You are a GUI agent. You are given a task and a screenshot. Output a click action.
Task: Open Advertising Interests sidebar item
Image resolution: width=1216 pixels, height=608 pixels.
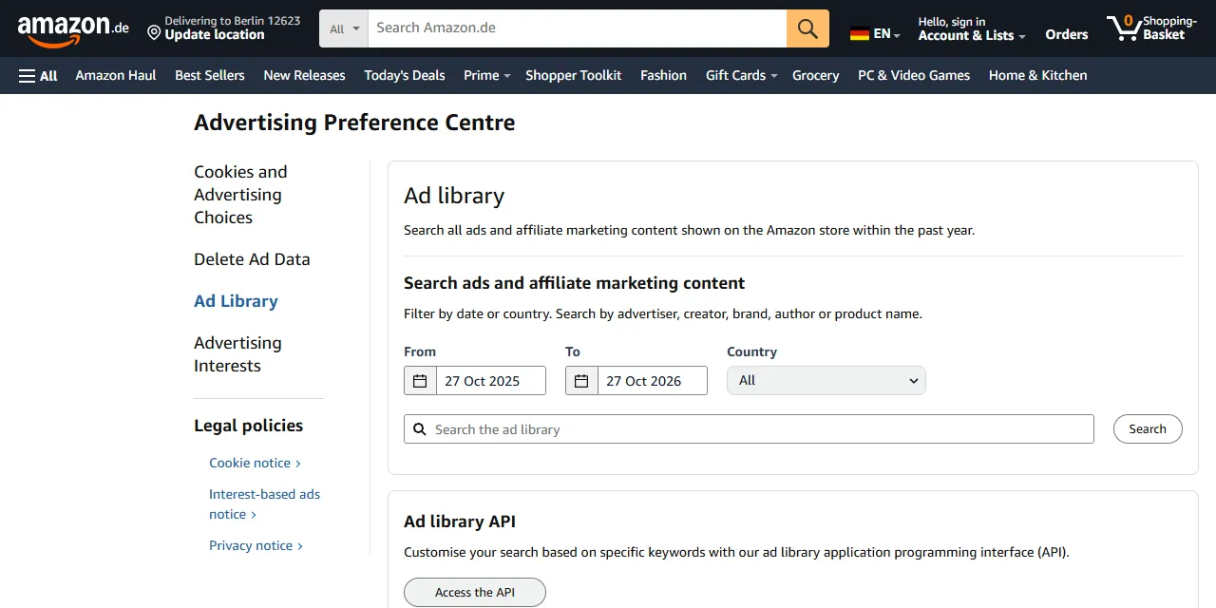pos(237,354)
